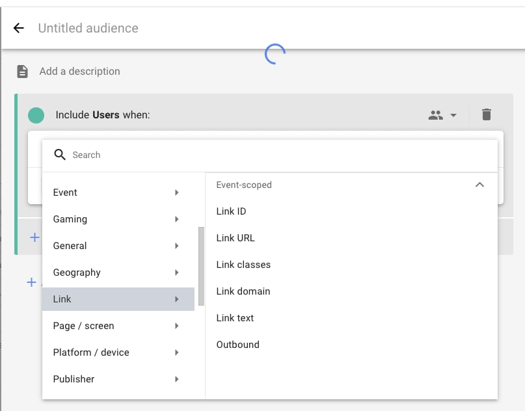Expand the Gaming category

click(117, 219)
